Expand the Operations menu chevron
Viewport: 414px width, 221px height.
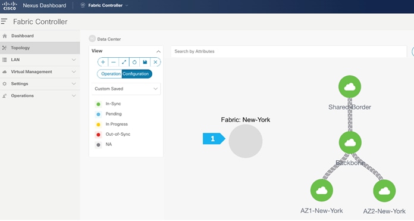coord(74,96)
